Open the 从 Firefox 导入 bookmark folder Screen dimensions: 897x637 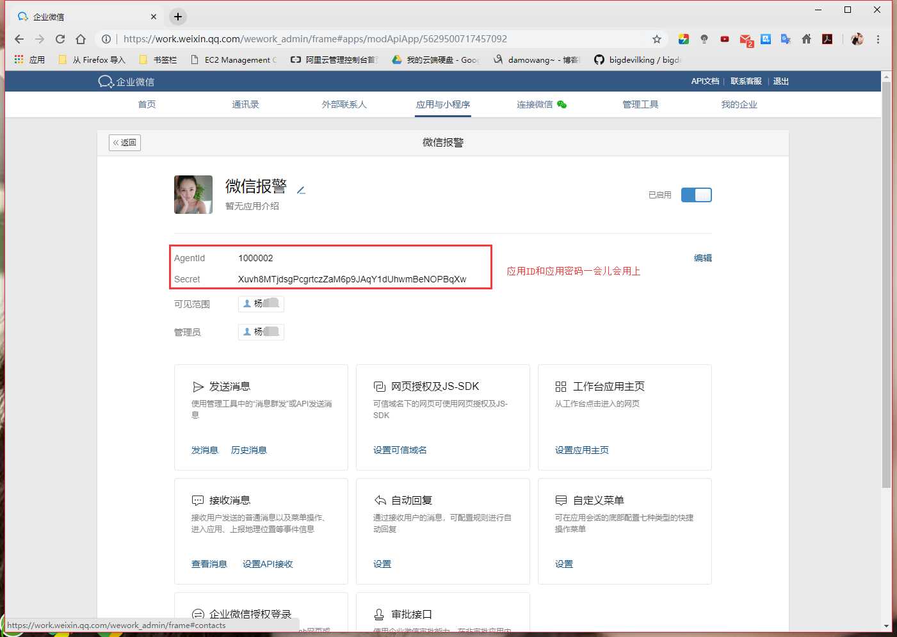(92, 60)
